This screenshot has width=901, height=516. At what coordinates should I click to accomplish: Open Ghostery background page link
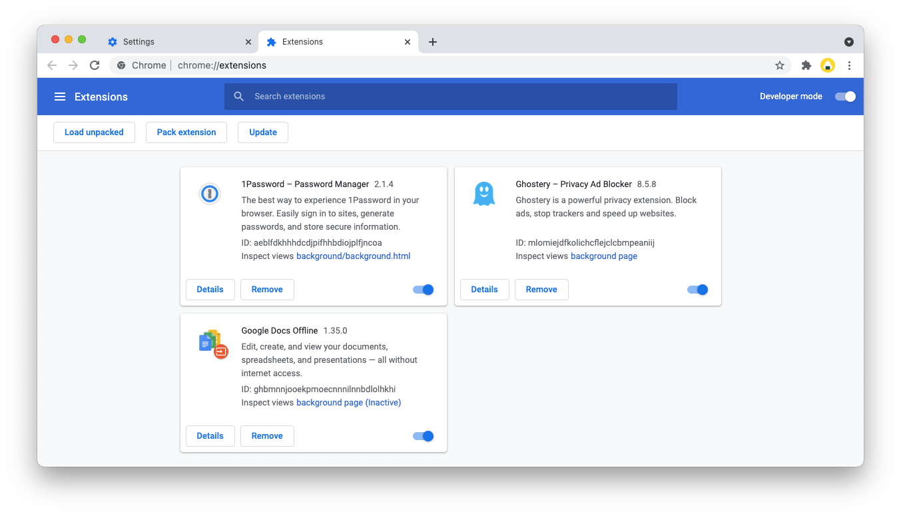(x=604, y=256)
